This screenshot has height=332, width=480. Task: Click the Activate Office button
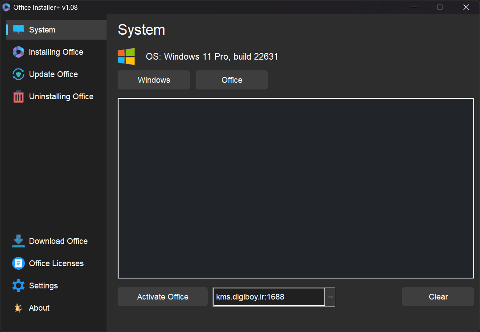click(x=163, y=296)
